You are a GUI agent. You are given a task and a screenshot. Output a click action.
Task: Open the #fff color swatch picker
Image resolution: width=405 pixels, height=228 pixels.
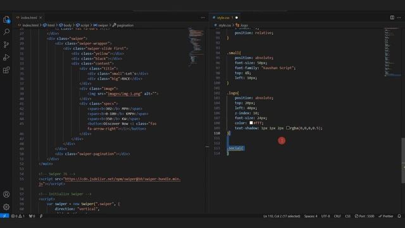tap(251, 123)
